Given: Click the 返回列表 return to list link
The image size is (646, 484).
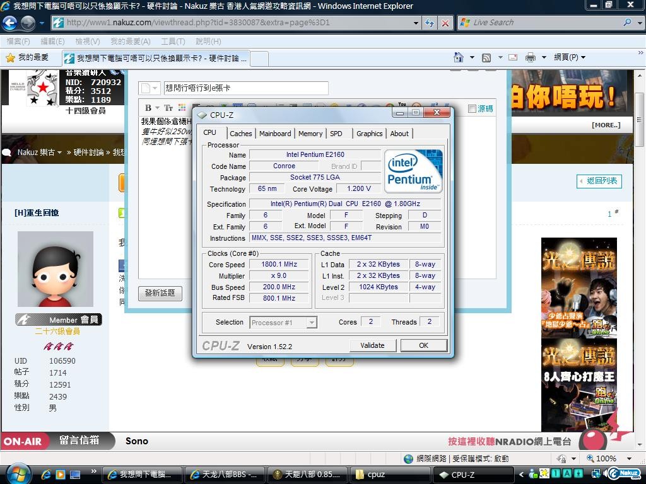Looking at the screenshot, I should (599, 181).
